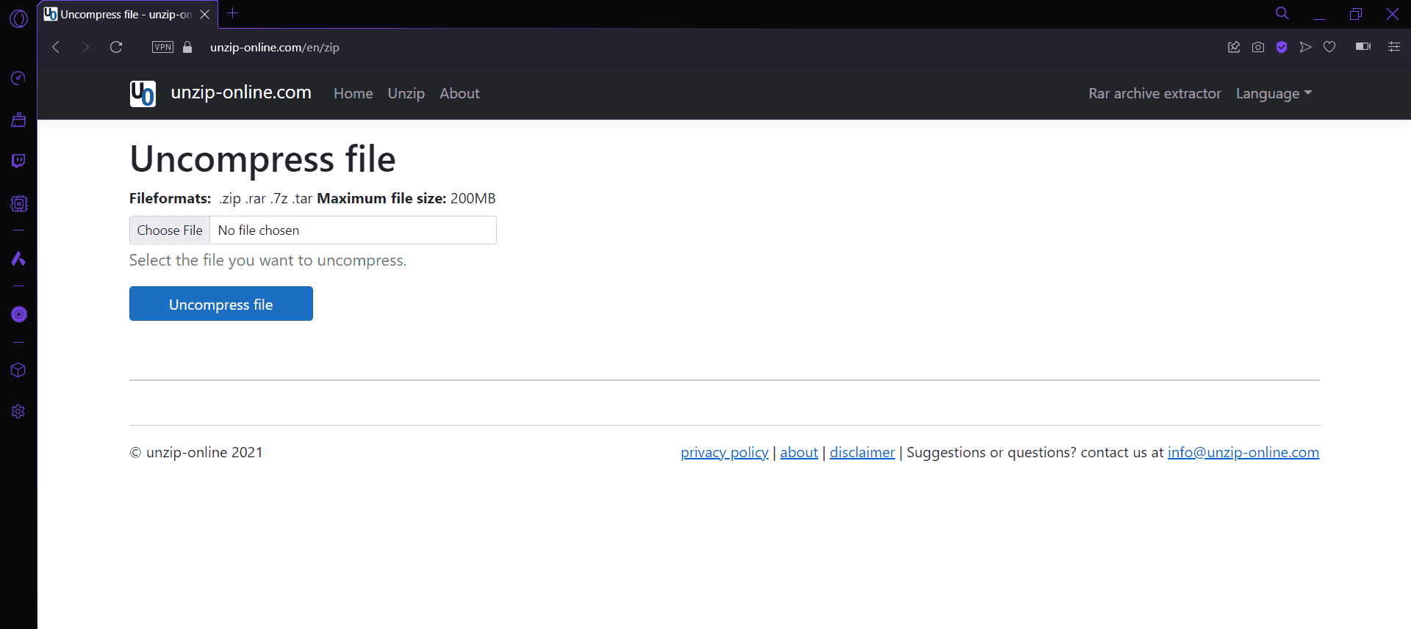Go forward with the forward arrow
Viewport: 1411px width, 629px height.
[x=86, y=47]
